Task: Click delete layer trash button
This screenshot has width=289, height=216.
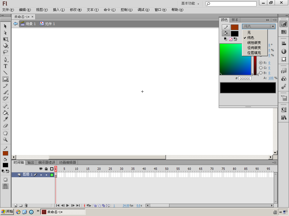Action: pyautogui.click(x=26, y=206)
